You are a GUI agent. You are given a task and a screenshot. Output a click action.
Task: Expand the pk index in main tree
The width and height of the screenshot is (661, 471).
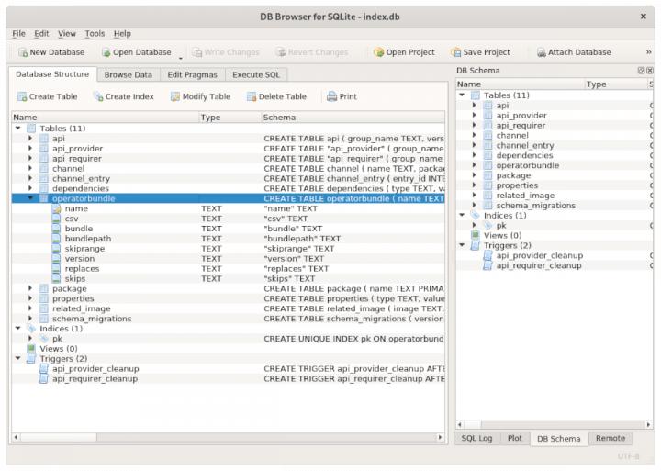[x=30, y=339]
